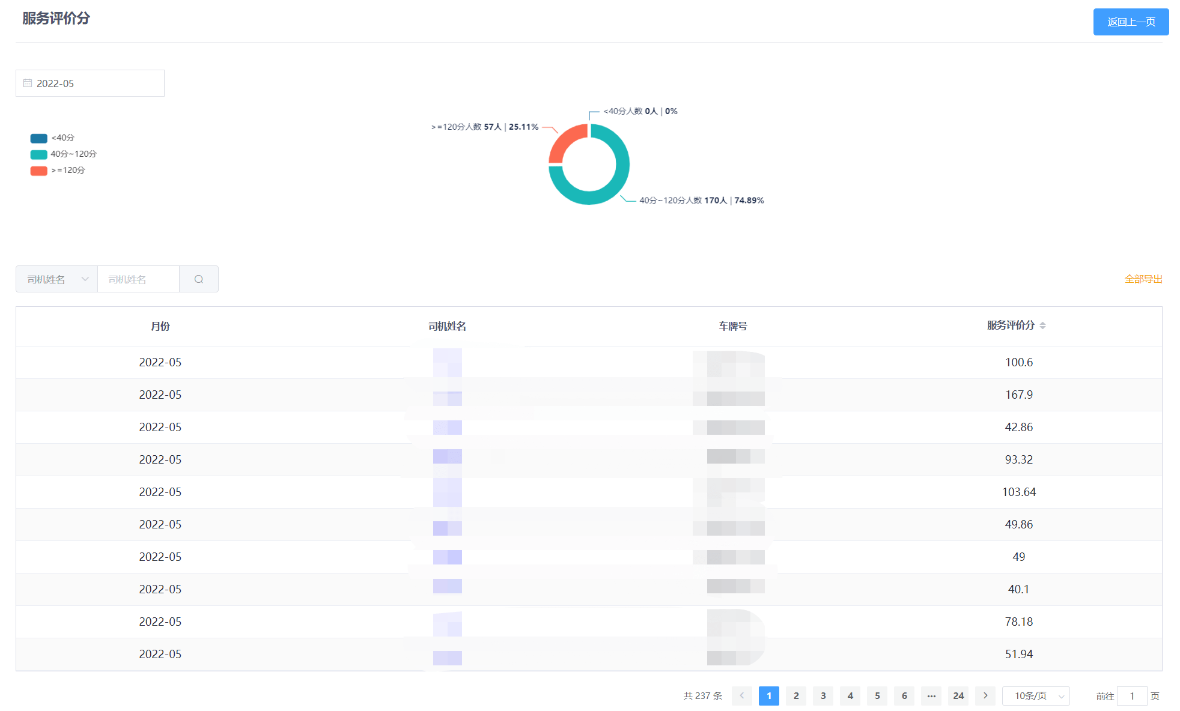Go to the next page arrow
1180x711 pixels.
click(985, 696)
